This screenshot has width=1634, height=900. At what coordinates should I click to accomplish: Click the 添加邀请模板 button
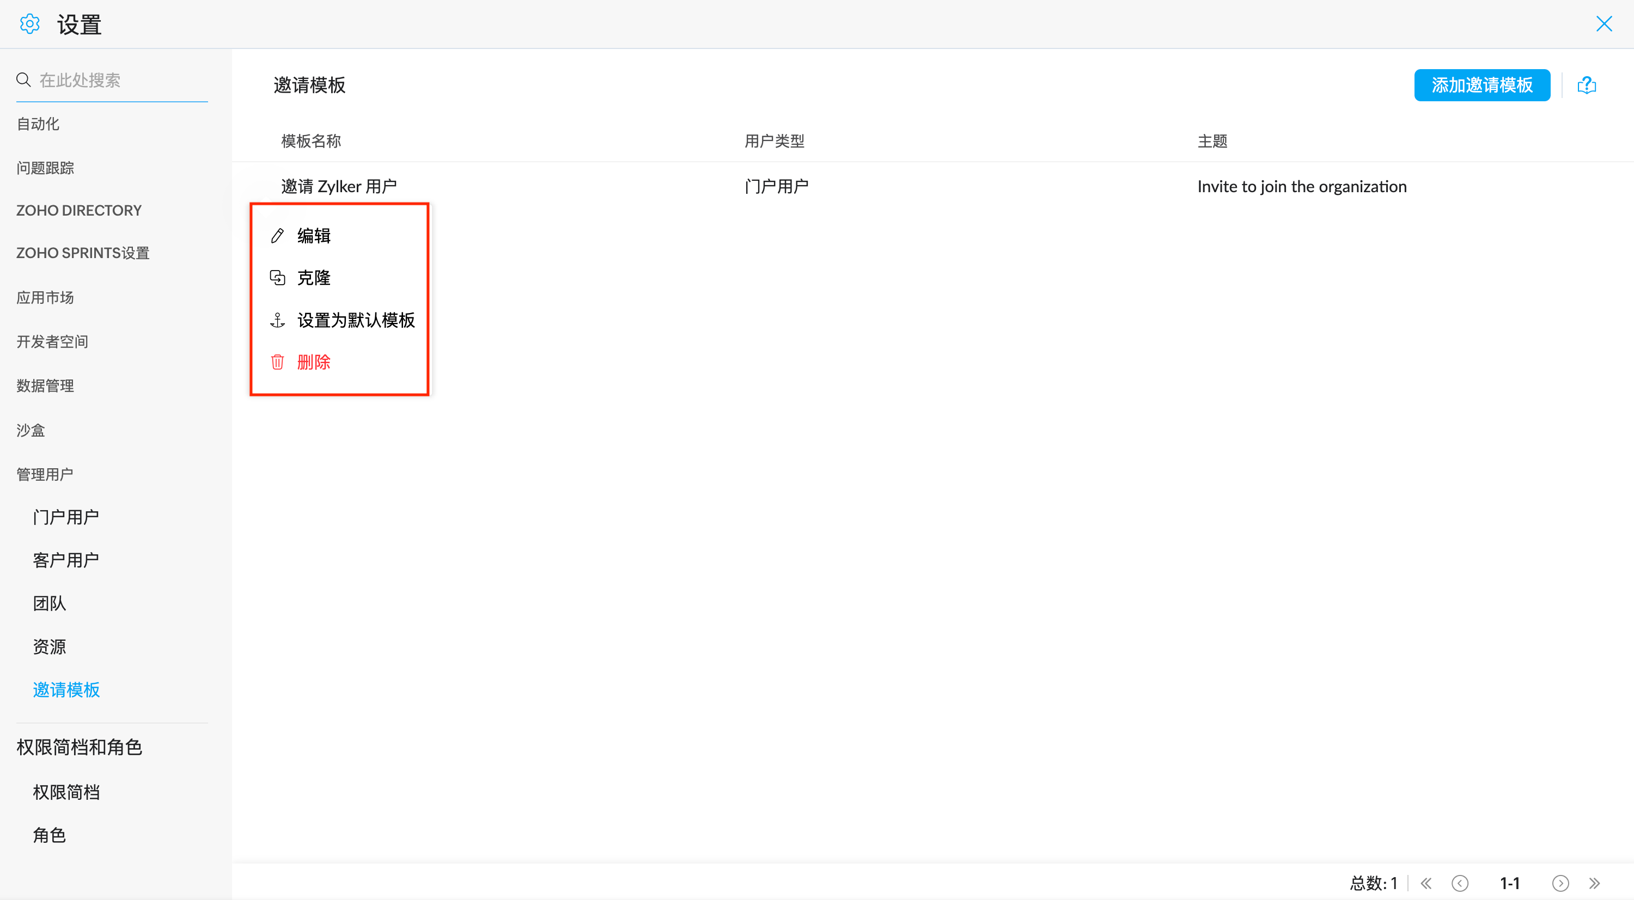(x=1481, y=85)
